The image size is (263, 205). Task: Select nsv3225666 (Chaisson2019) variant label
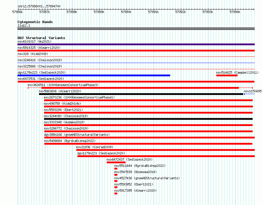click(40, 66)
